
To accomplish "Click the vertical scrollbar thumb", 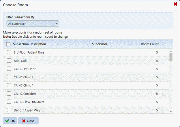I will click(x=171, y=57).
